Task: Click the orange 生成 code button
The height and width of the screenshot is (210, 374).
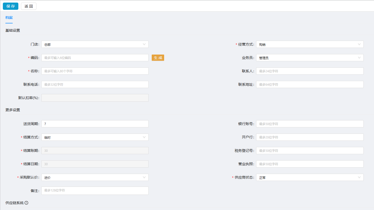Action: click(x=158, y=58)
